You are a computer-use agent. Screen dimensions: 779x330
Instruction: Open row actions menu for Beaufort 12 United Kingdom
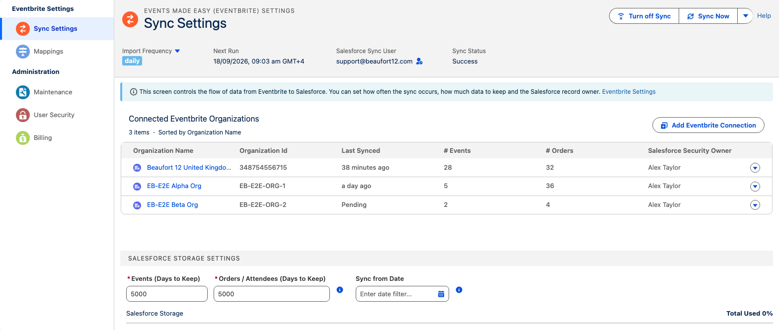point(755,168)
